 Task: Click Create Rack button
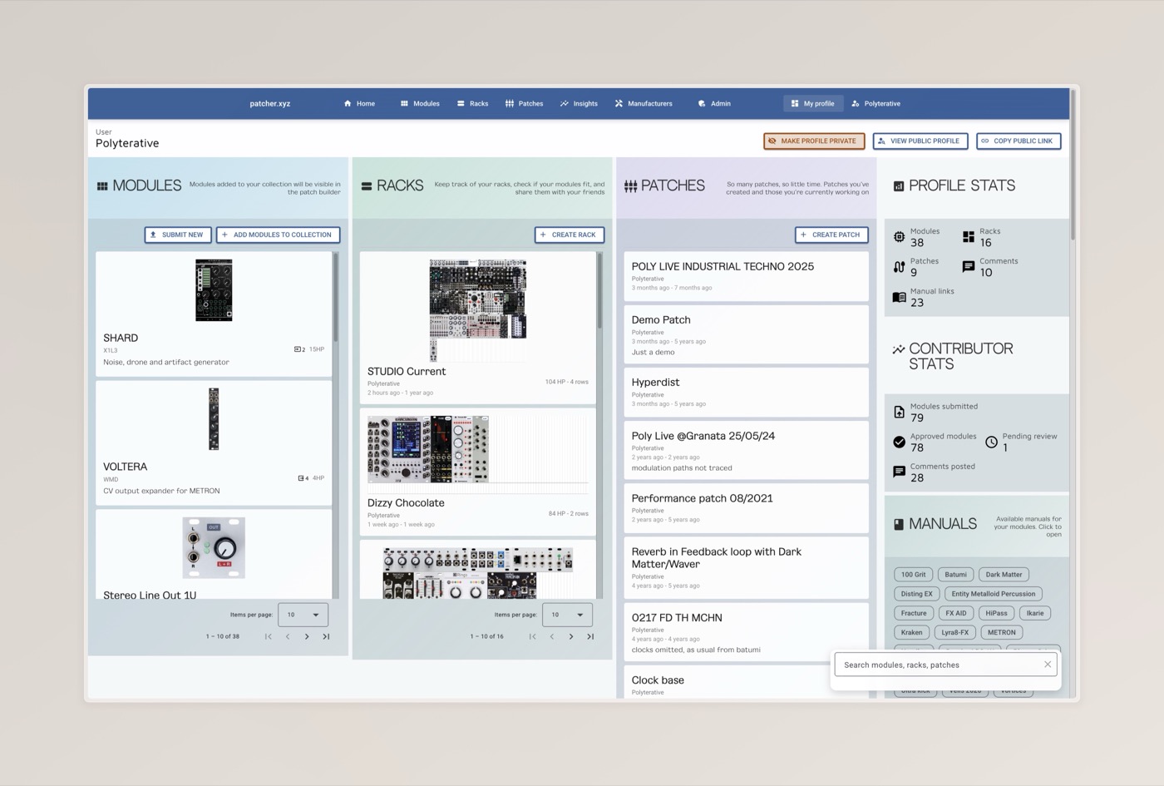570,235
